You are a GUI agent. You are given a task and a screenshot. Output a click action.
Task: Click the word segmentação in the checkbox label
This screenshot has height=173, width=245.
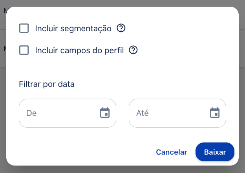click(x=86, y=29)
